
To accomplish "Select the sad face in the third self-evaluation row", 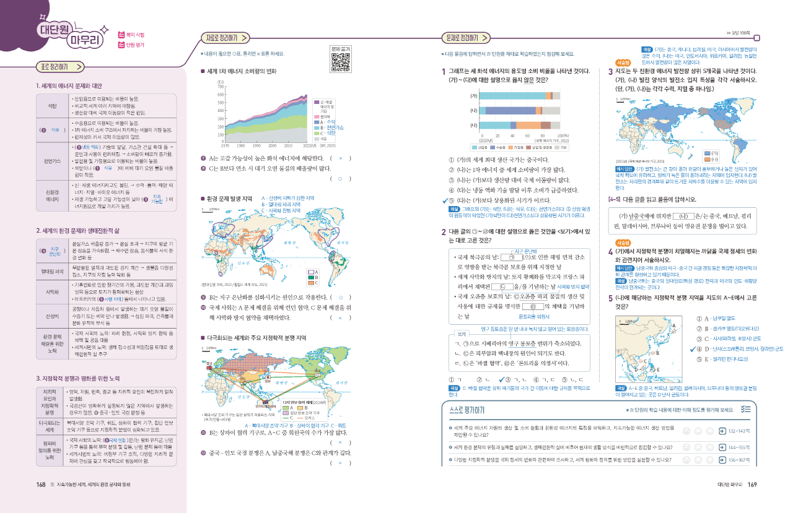I will [x=711, y=460].
